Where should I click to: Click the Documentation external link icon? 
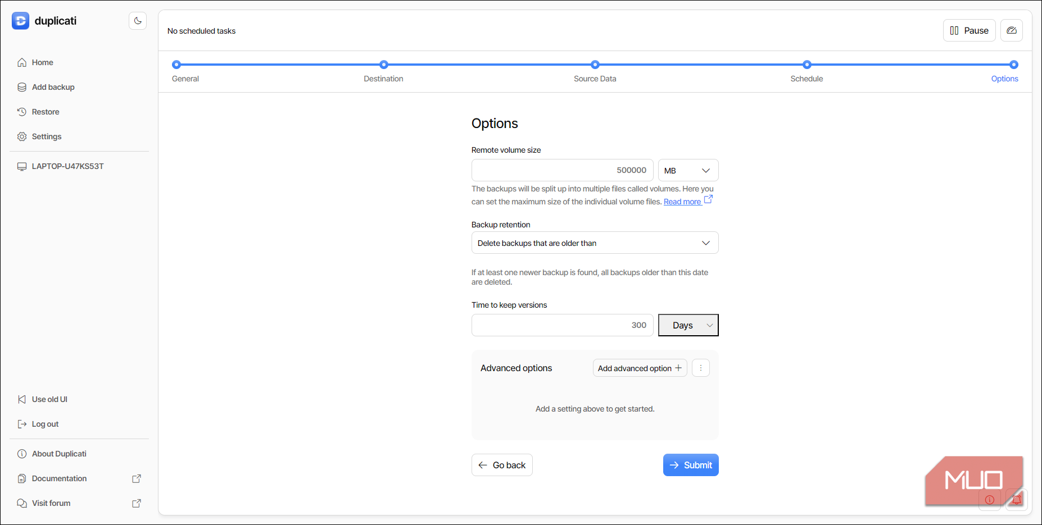(x=137, y=478)
